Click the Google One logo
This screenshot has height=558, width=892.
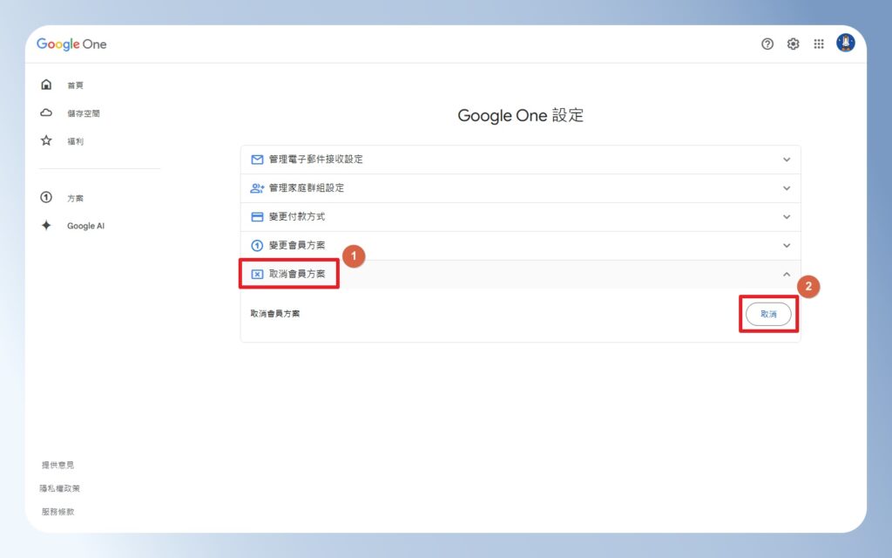point(71,44)
